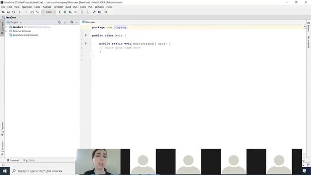Viewport: 311px width, 175px height.
Task: Run Main with the green play icon
Action: [x=60, y=12]
